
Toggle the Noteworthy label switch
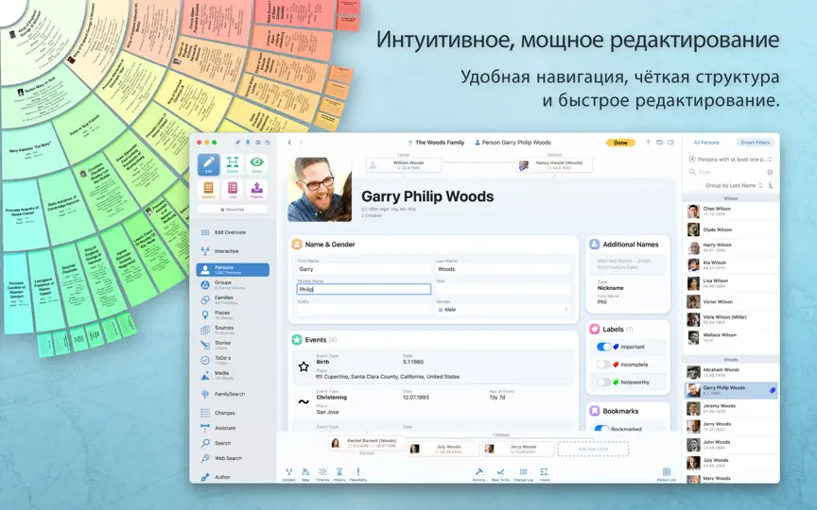click(603, 382)
